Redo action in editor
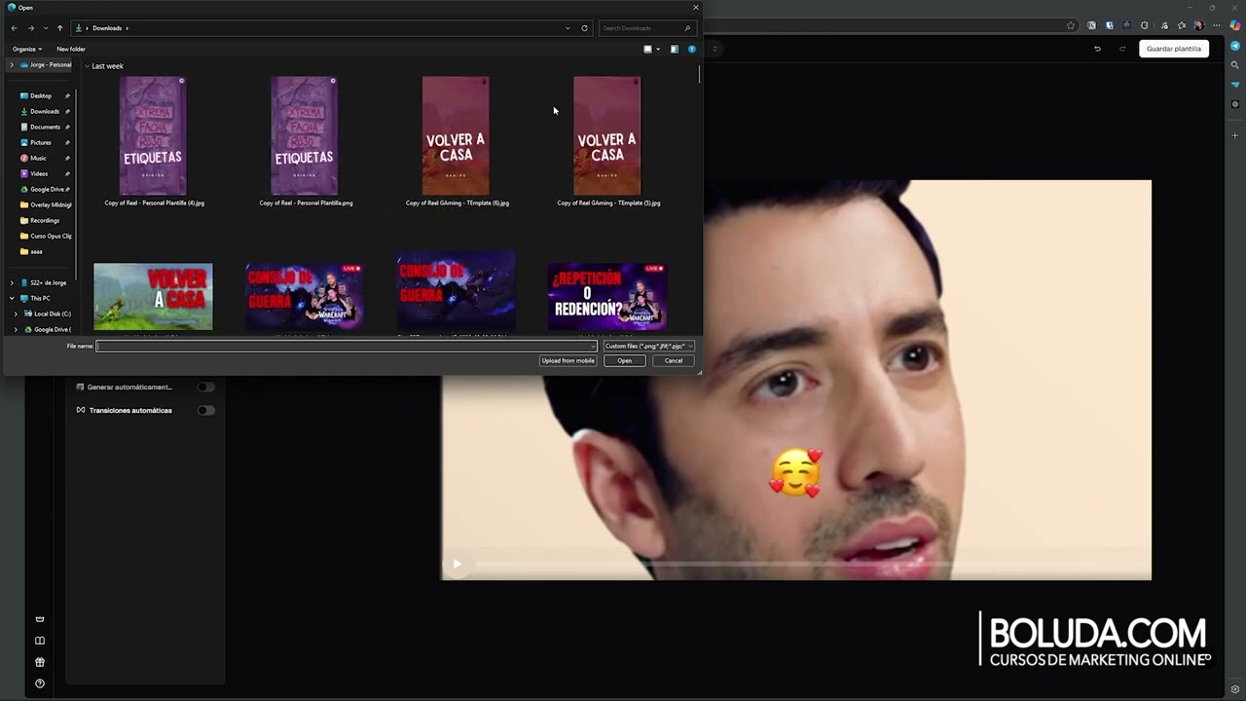Image resolution: width=1246 pixels, height=701 pixels. coord(1122,49)
